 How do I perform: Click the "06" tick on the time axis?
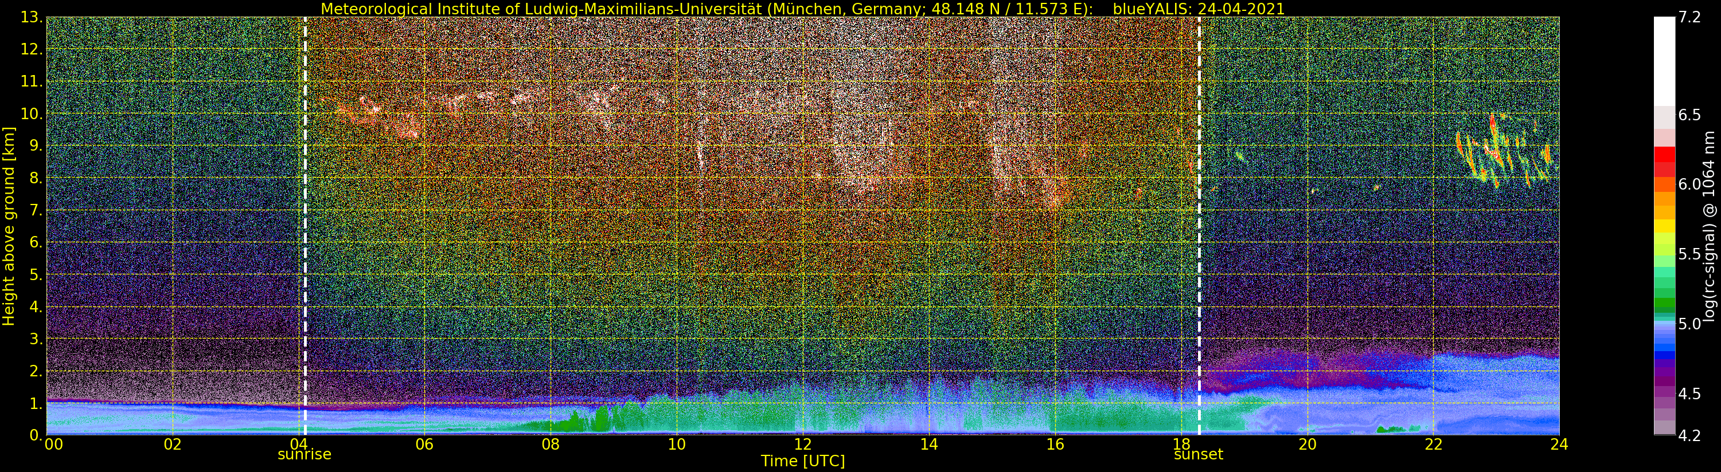click(x=424, y=445)
